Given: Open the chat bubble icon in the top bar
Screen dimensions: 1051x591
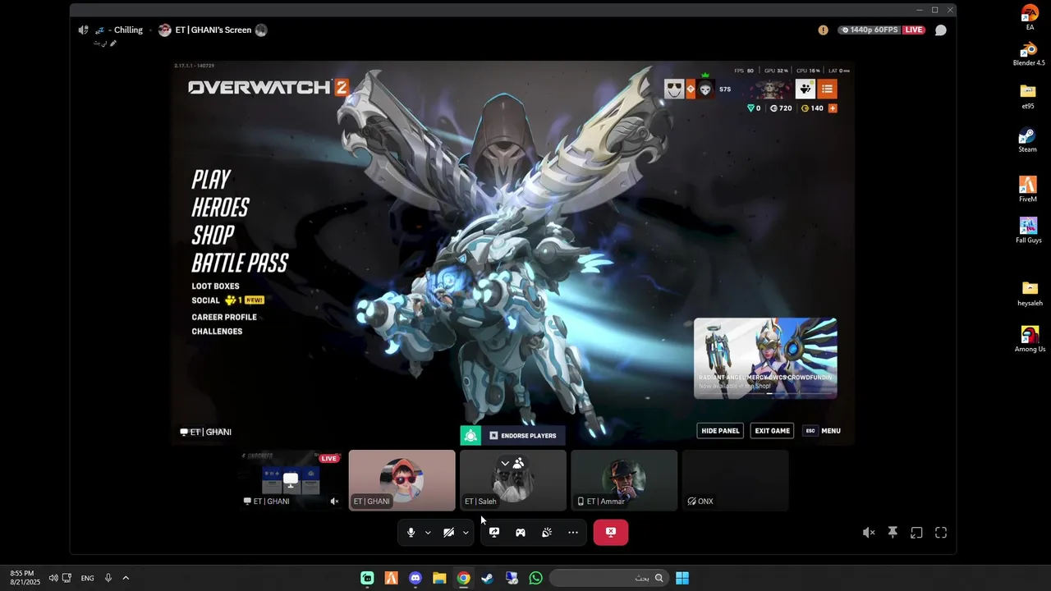Looking at the screenshot, I should tap(941, 30).
